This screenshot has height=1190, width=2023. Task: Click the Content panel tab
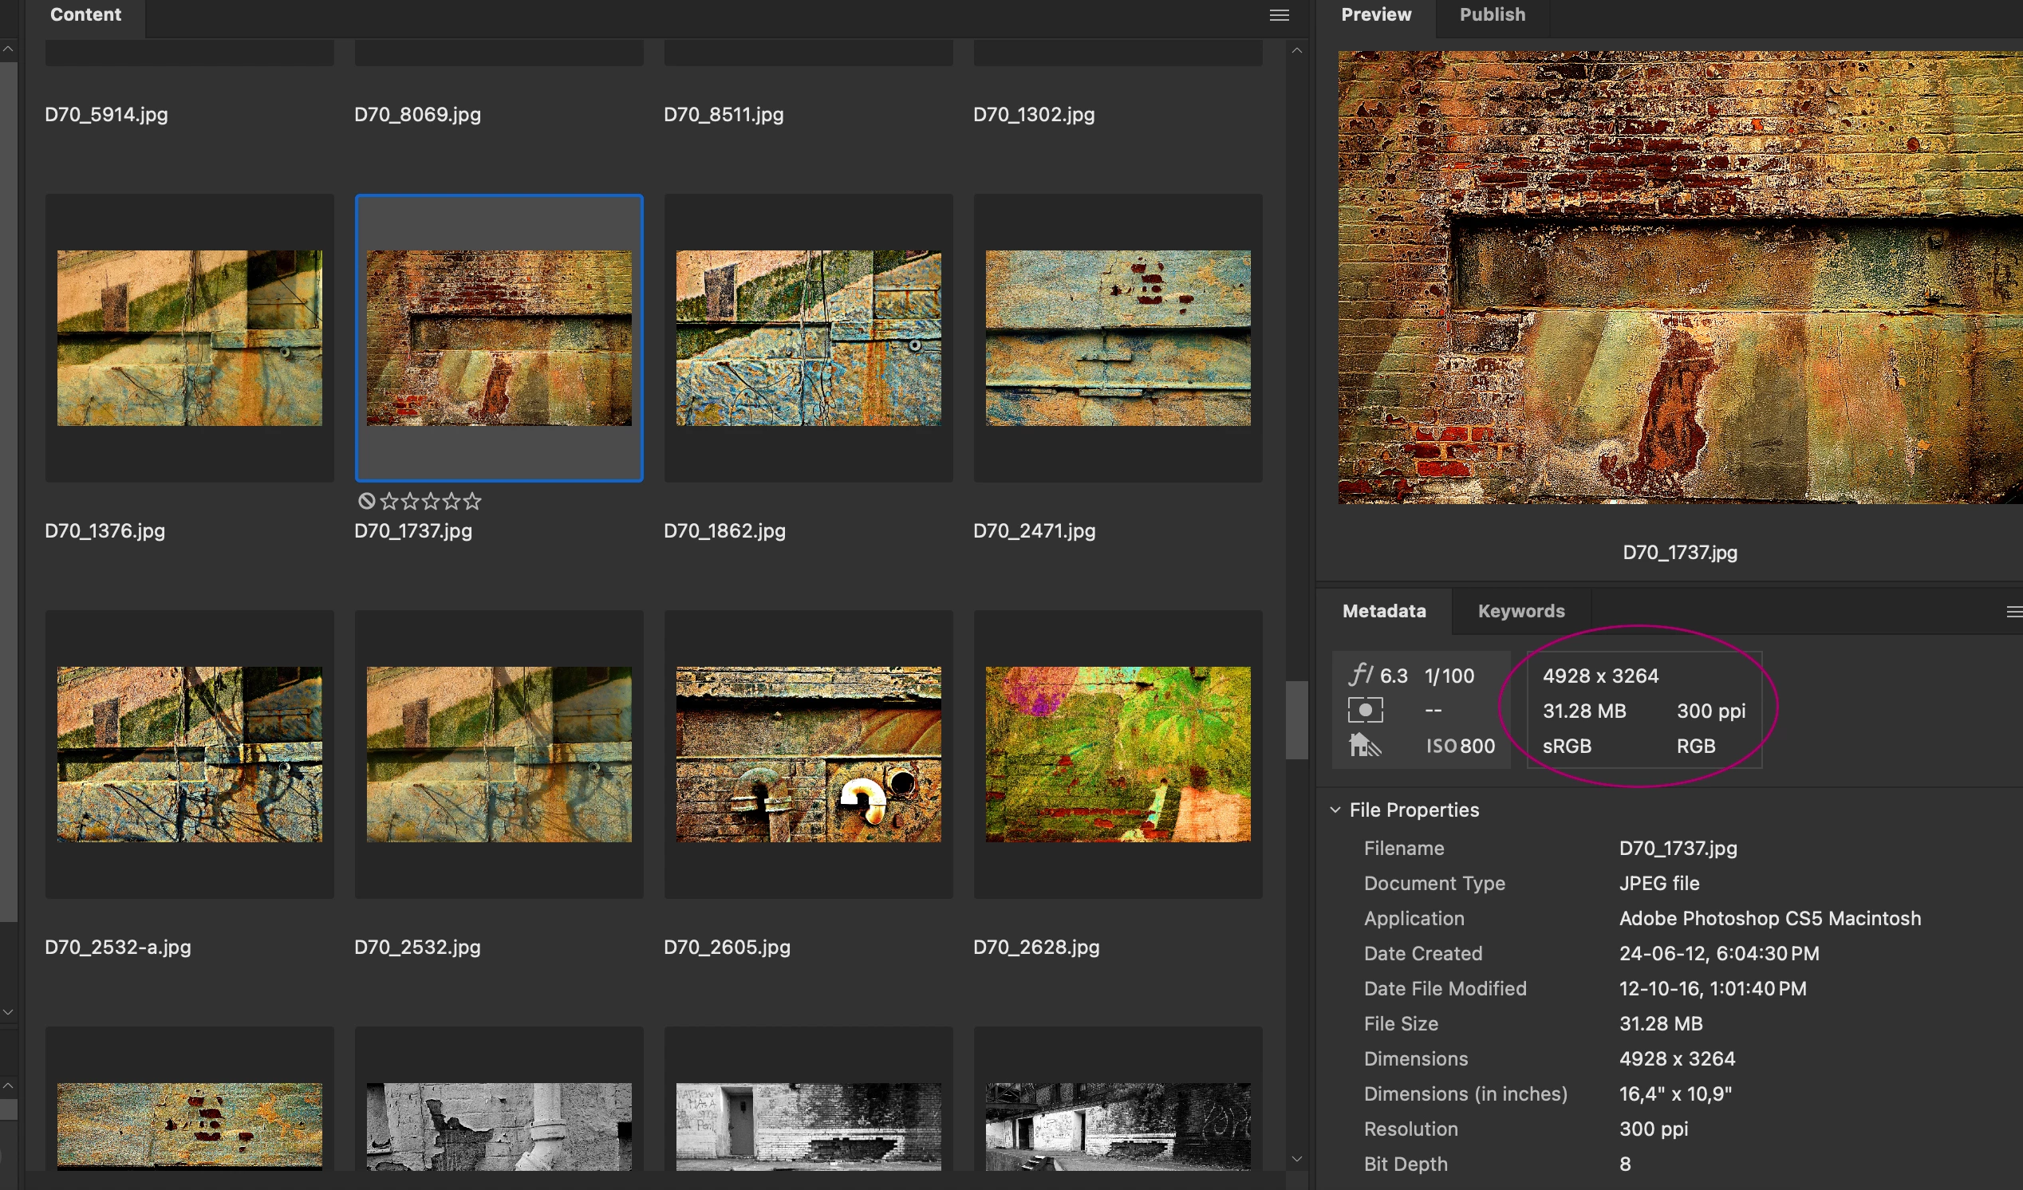pyautogui.click(x=85, y=15)
